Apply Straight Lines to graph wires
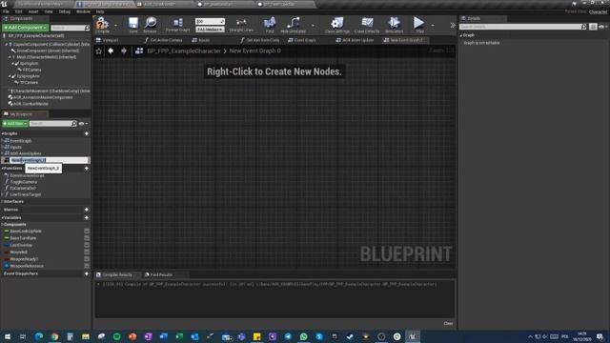Screen dimensions: 610x343 coord(241,25)
